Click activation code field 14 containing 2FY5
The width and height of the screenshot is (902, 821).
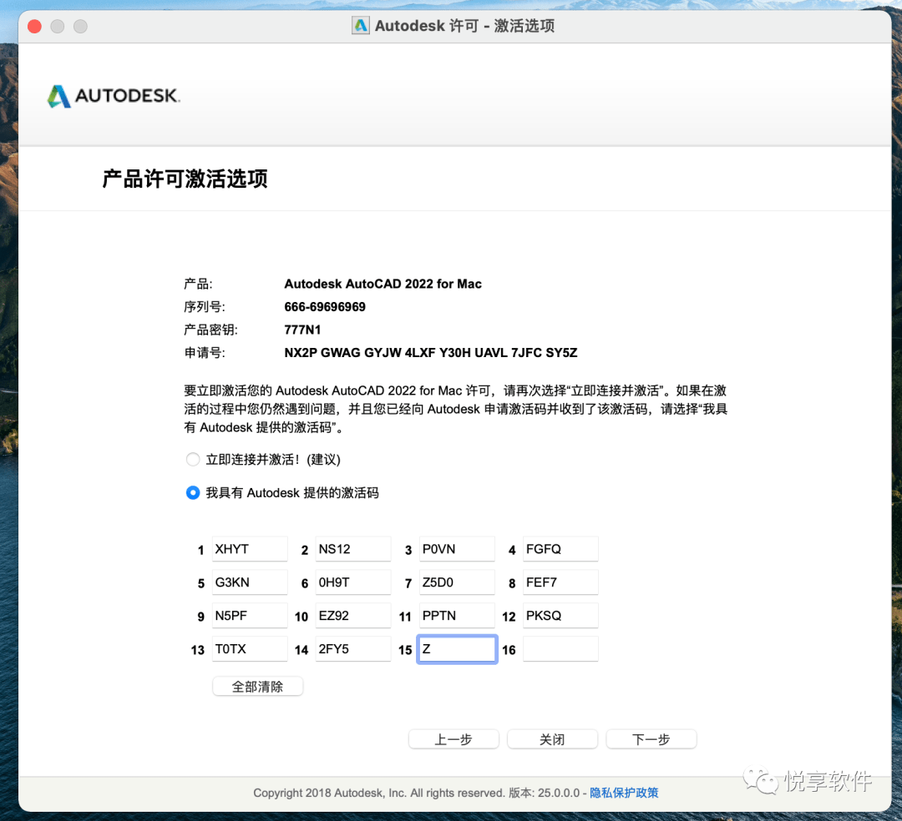[x=353, y=649]
